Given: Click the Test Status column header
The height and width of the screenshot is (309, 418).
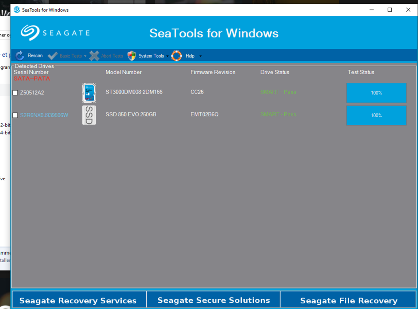Looking at the screenshot, I should [361, 72].
